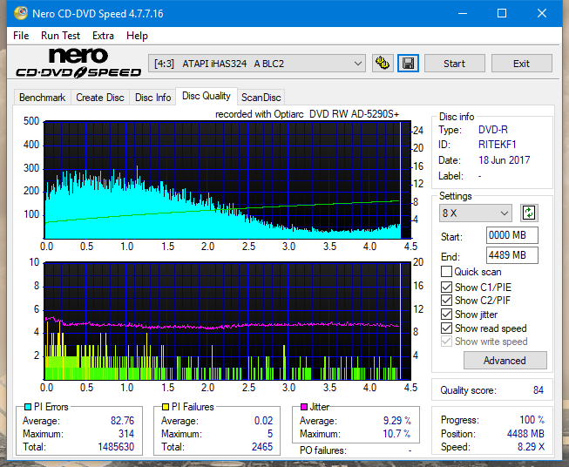Click the Progress value 100 %
Viewport: 569px width, 467px height.
pyautogui.click(x=532, y=420)
